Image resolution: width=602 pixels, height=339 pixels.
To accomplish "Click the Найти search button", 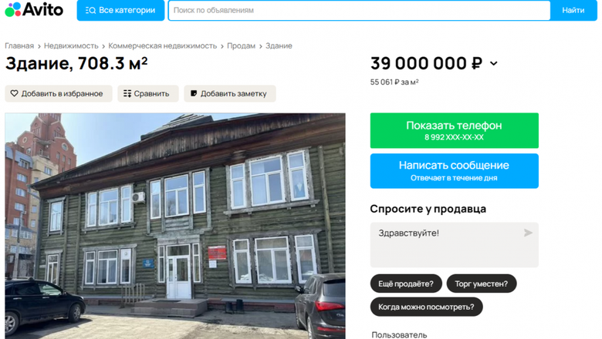I will 573,10.
